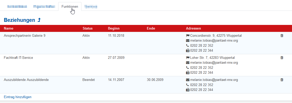Click the Adressen column header
The width and height of the screenshot is (292, 103).
[x=193, y=28]
